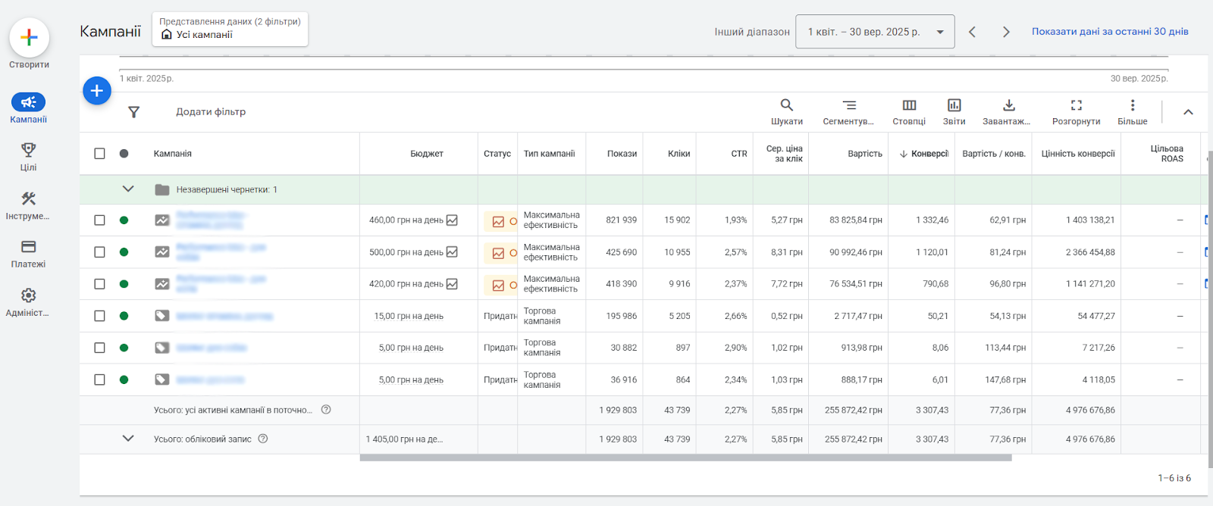Screen dimensions: 1213x506
Task: Collapse the chart with the up chevron
Action: coord(1188,112)
